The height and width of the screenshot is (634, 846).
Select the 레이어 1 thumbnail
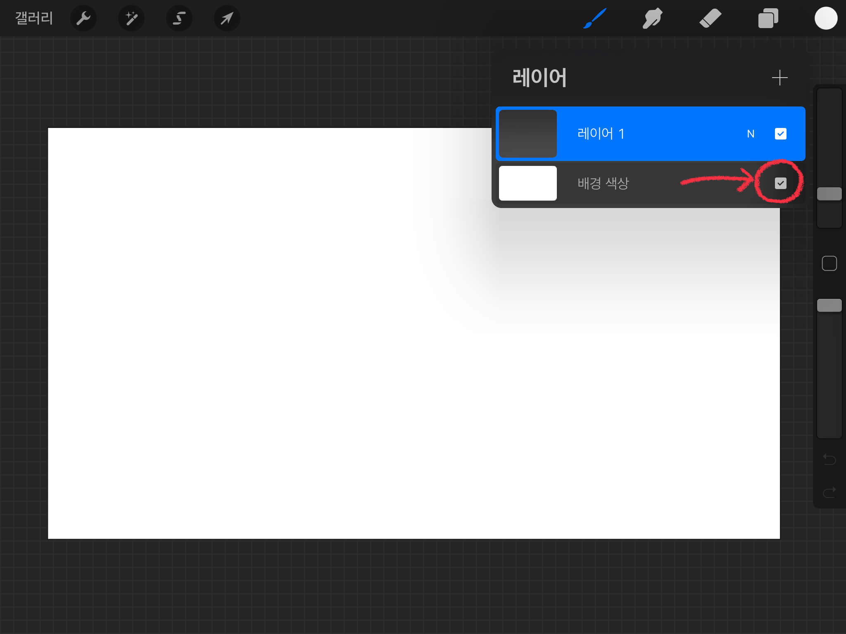528,134
